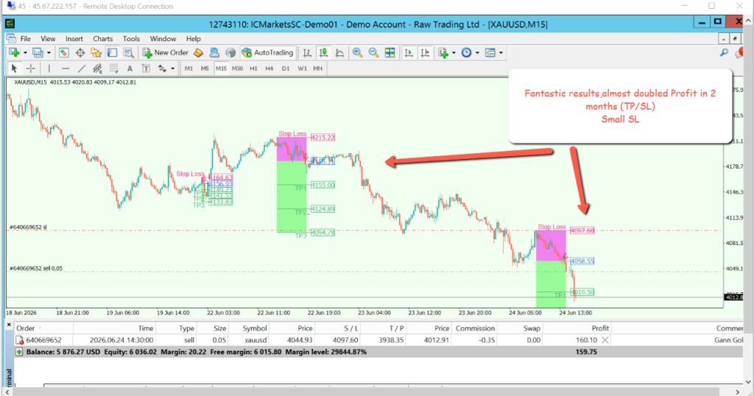Select the M30 timeframe button
The width and height of the screenshot is (754, 396).
(238, 68)
